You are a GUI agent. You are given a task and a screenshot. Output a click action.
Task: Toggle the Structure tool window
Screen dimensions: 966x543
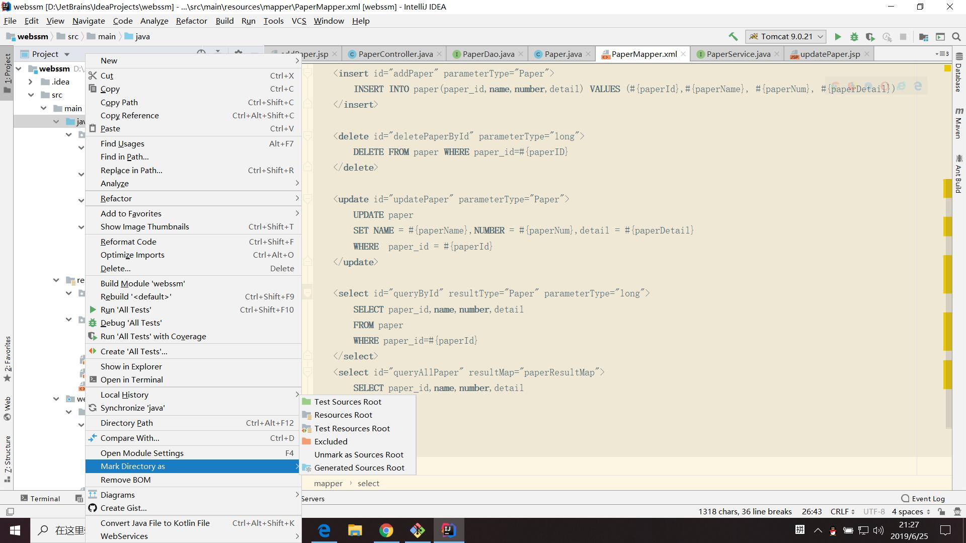(7, 458)
